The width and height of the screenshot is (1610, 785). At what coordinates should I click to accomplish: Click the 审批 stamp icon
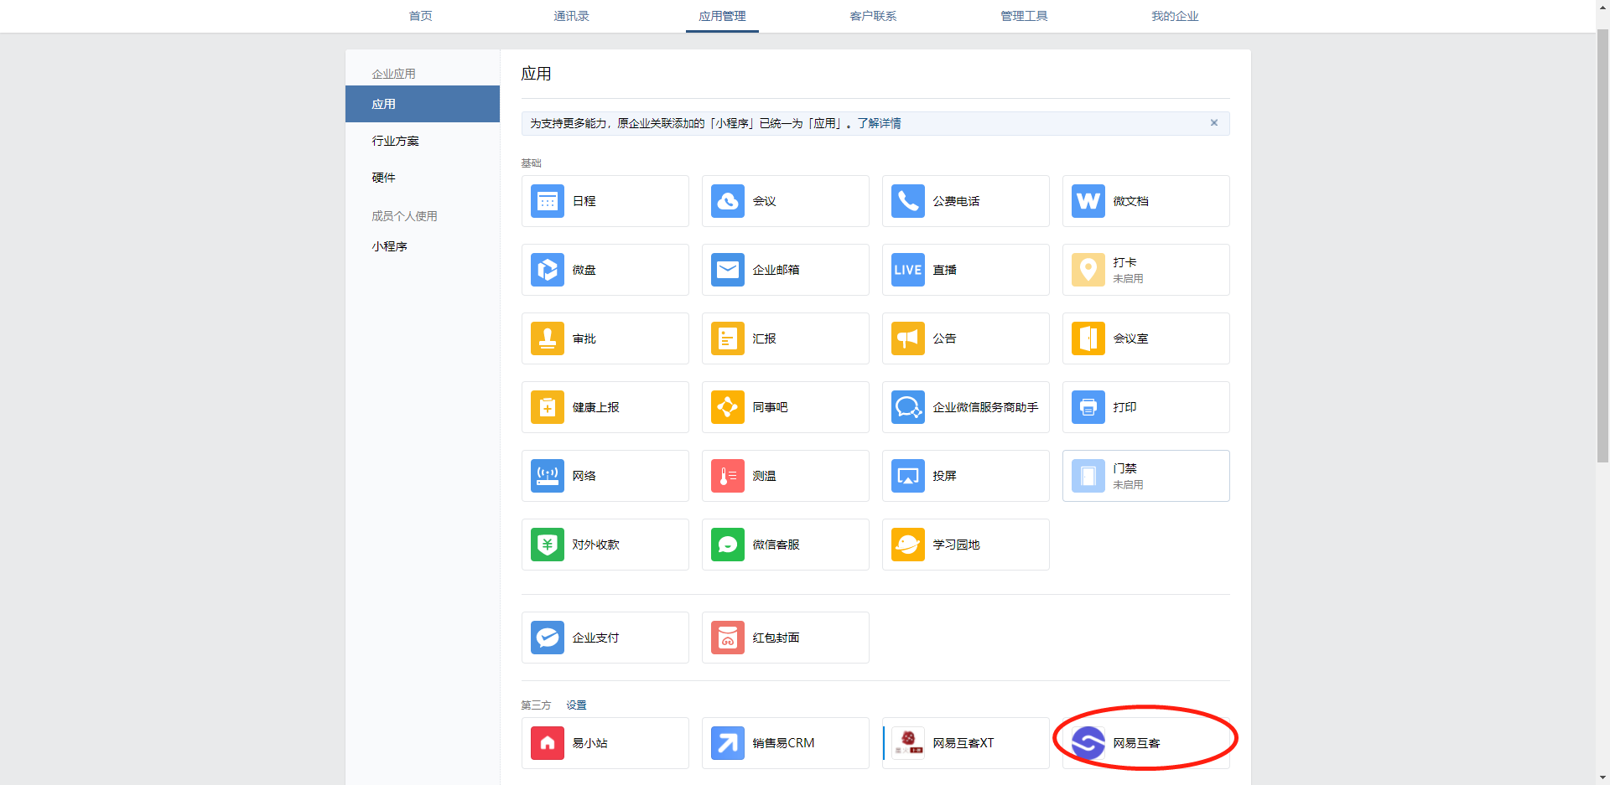547,338
